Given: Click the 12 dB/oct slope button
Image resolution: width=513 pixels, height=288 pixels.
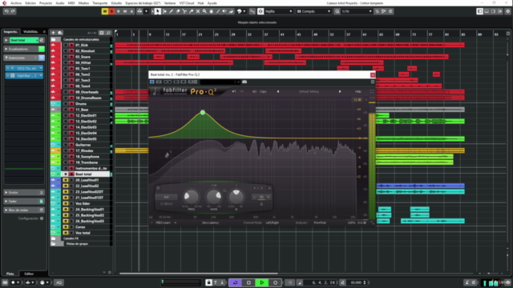Looking at the screenshot, I should click(166, 204).
